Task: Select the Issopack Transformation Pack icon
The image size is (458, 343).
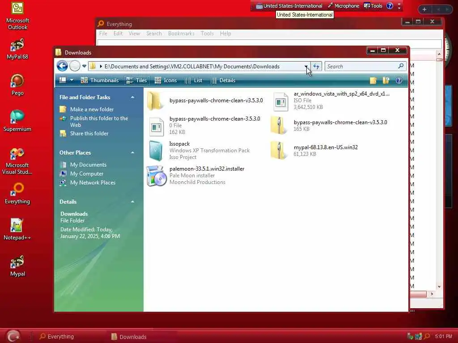Action: click(156, 151)
